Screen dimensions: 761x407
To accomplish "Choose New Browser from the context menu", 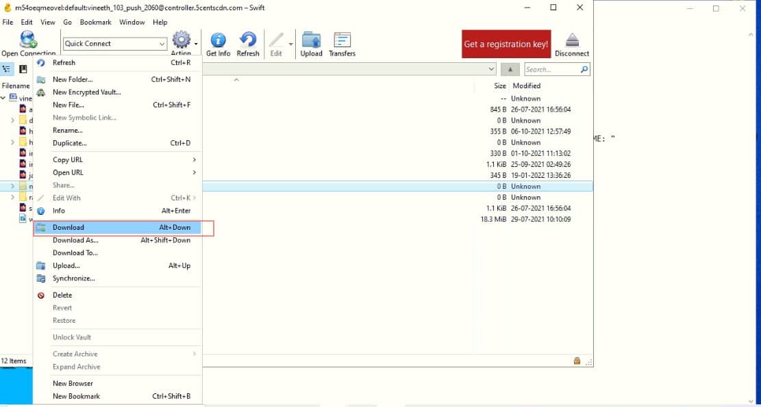I will tap(117, 383).
